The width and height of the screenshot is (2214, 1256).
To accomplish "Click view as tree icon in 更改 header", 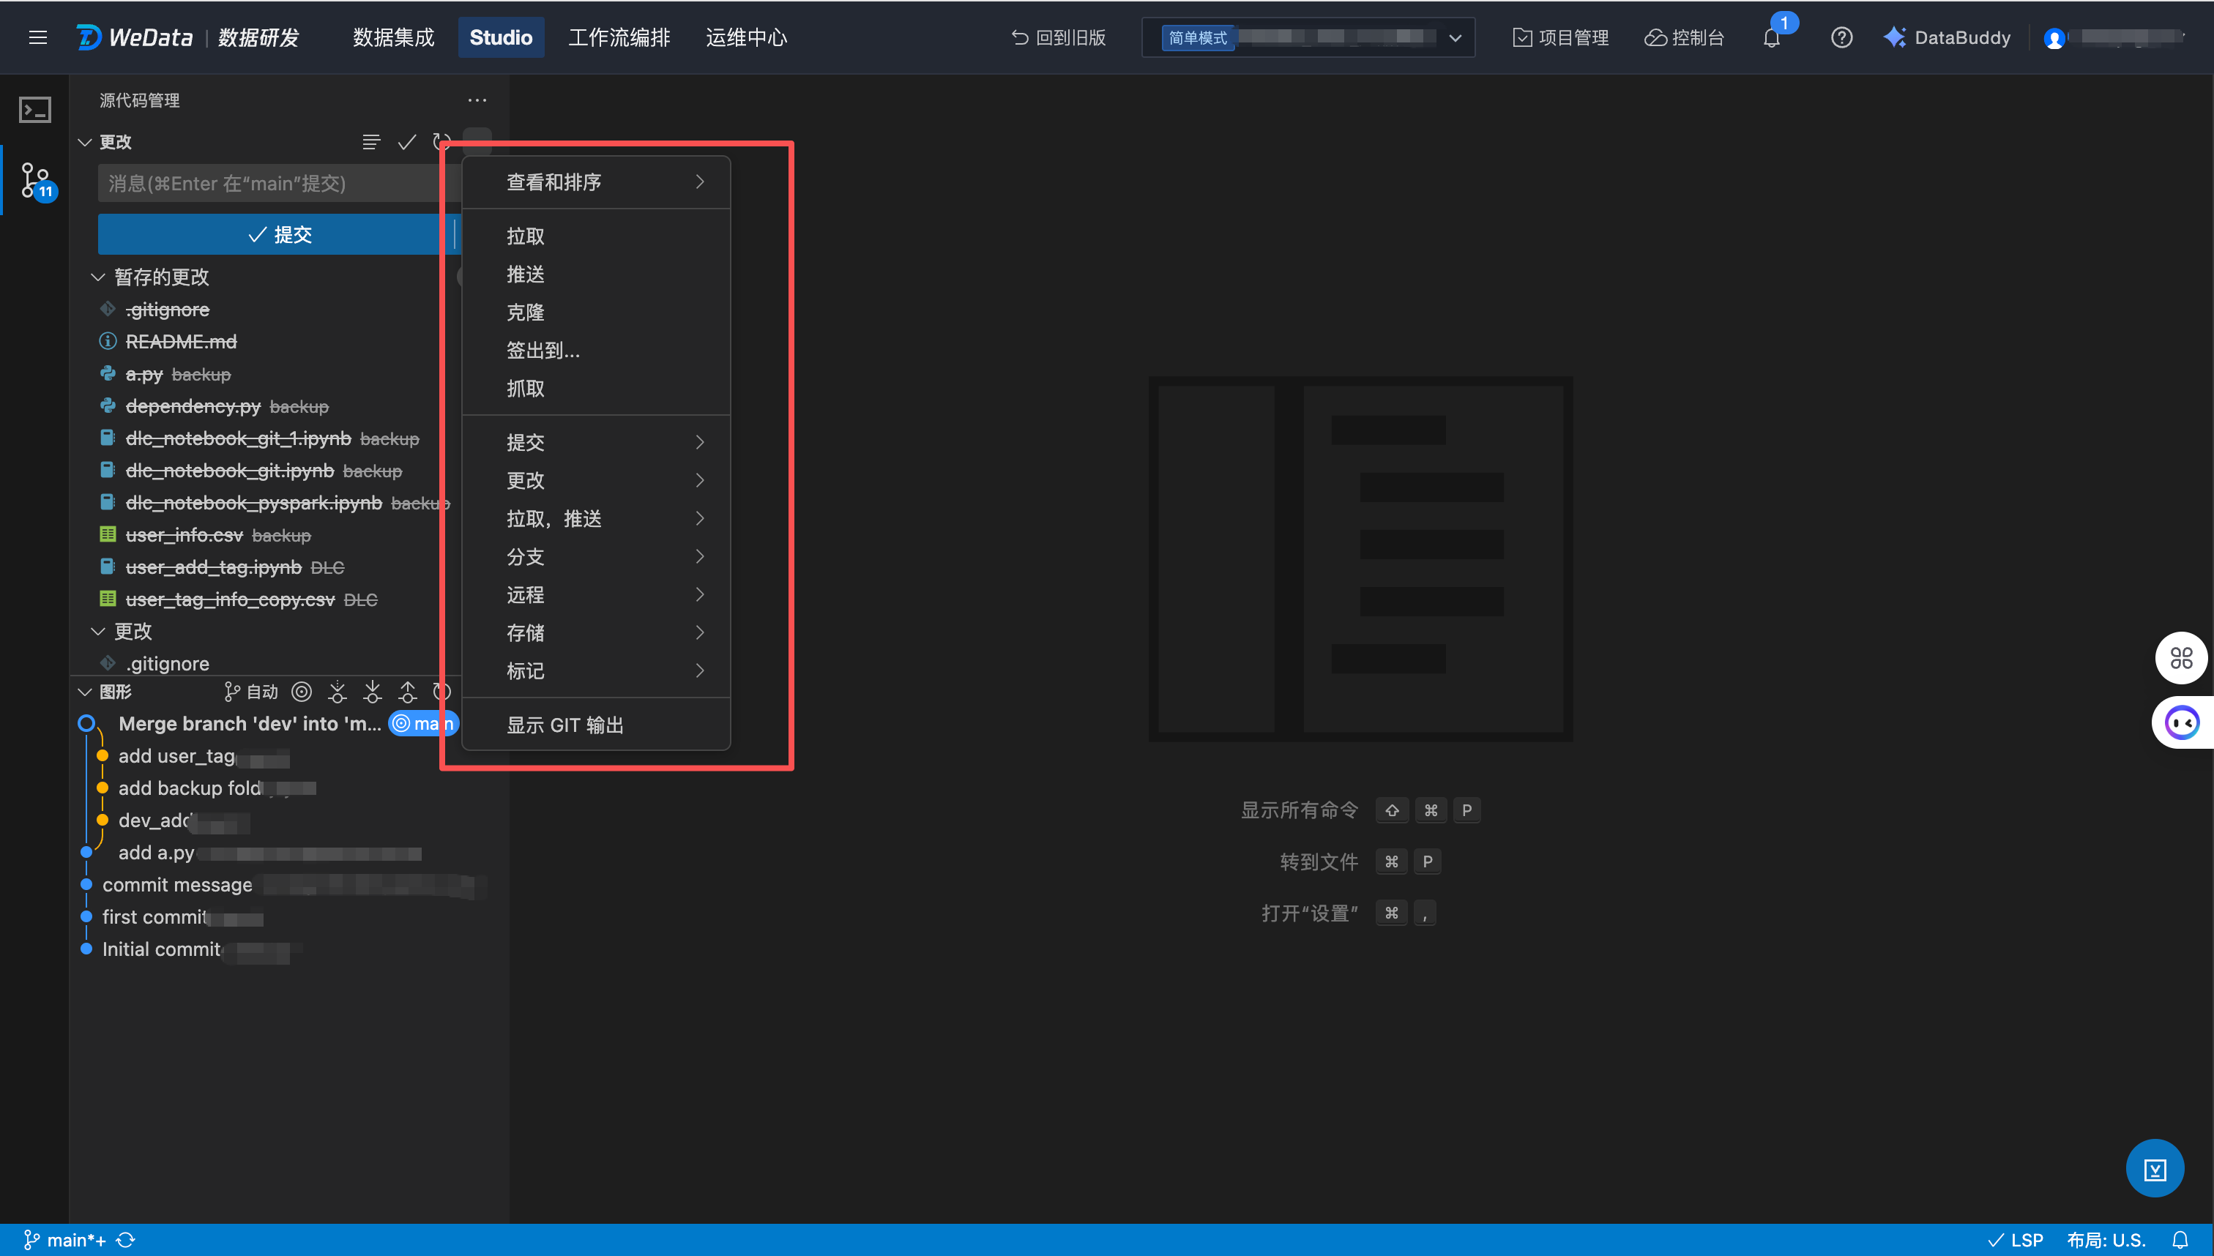I will point(371,142).
